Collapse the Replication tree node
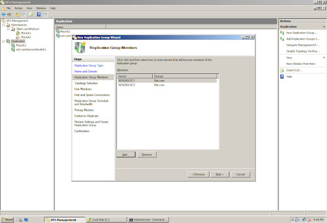This screenshot has height=223, width=327. point(4,41)
